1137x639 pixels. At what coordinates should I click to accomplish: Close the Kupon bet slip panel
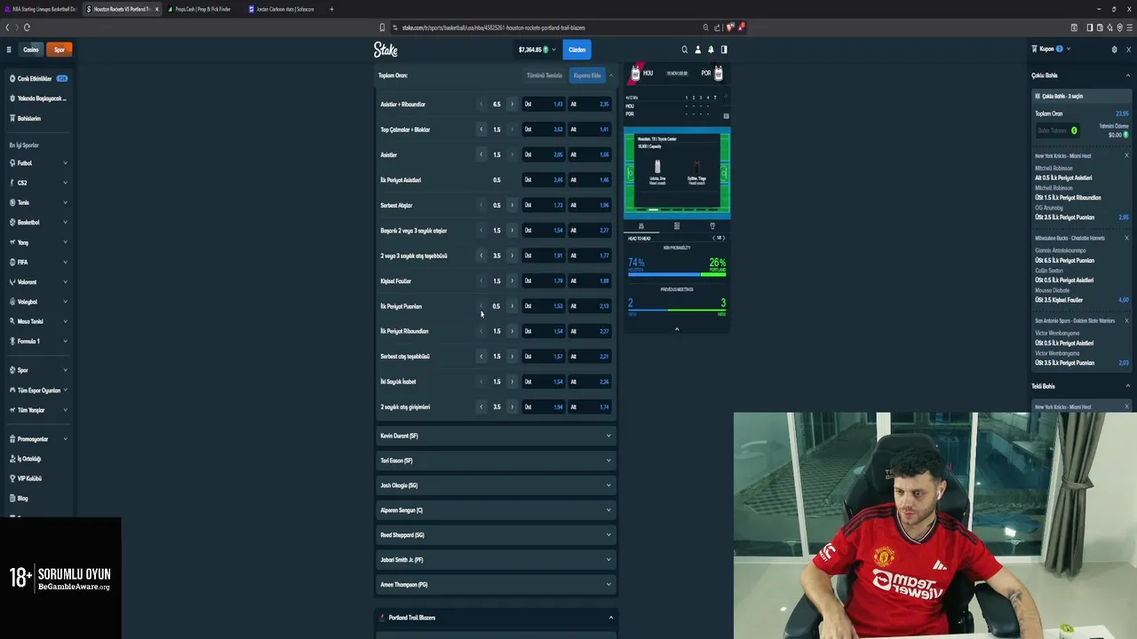pos(1129,50)
